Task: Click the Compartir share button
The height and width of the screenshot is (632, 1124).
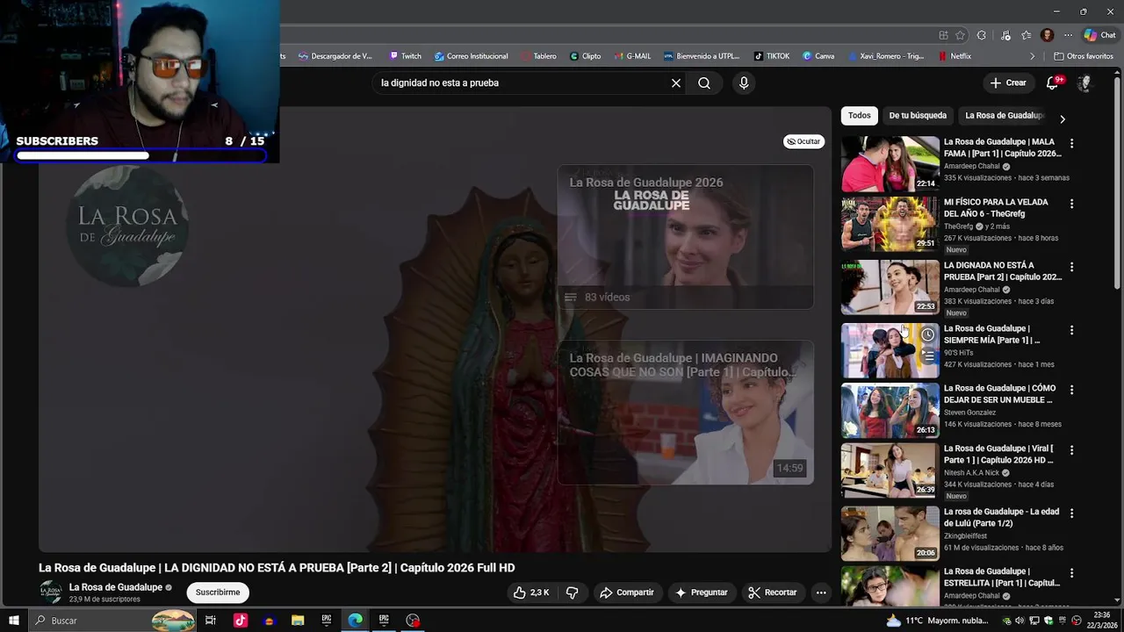Action: pyautogui.click(x=627, y=592)
